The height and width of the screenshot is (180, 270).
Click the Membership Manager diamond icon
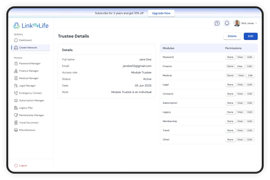click(x=16, y=115)
